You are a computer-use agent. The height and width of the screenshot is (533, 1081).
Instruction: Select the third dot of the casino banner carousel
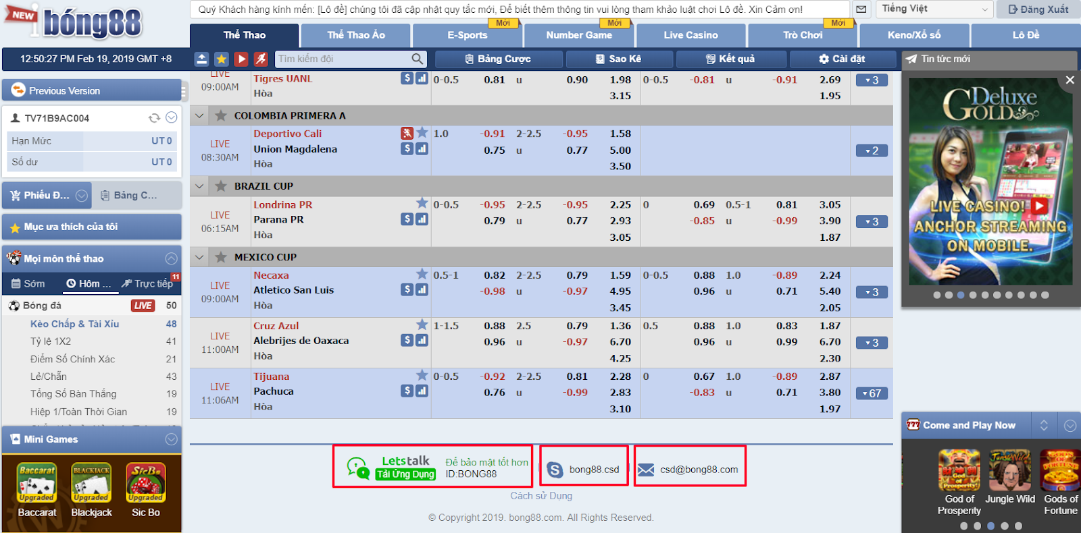[x=961, y=295]
